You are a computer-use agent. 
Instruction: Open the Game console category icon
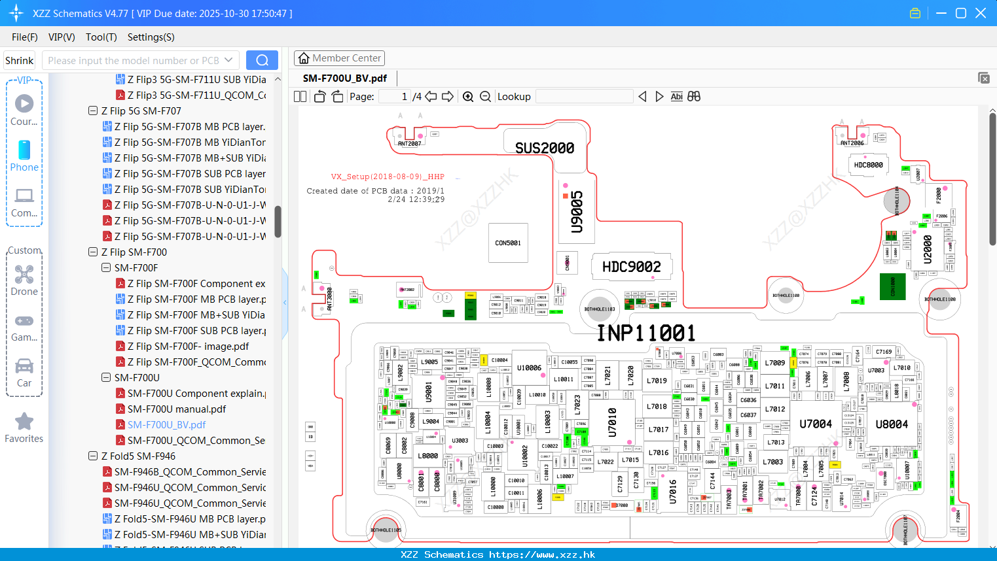pos(24,327)
